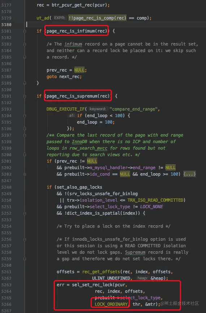206x313 pixels.
Task: Collapse the fold marker at line 5252
Action: coord(25,213)
